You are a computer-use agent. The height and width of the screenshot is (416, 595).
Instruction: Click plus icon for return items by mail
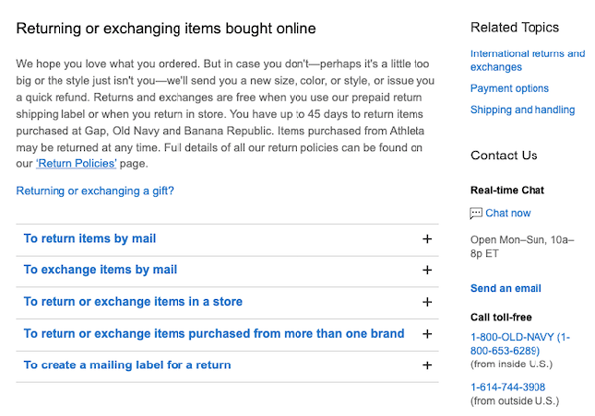[427, 239]
